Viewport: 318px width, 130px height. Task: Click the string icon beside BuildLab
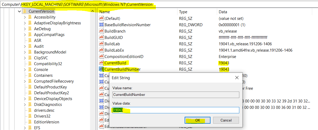(x=101, y=44)
